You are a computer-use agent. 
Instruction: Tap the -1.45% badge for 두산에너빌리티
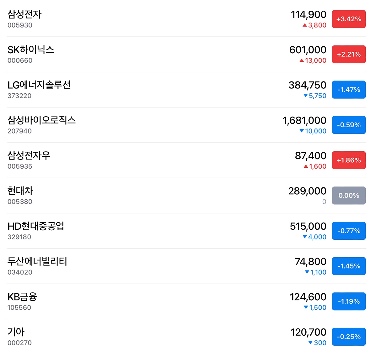349,266
